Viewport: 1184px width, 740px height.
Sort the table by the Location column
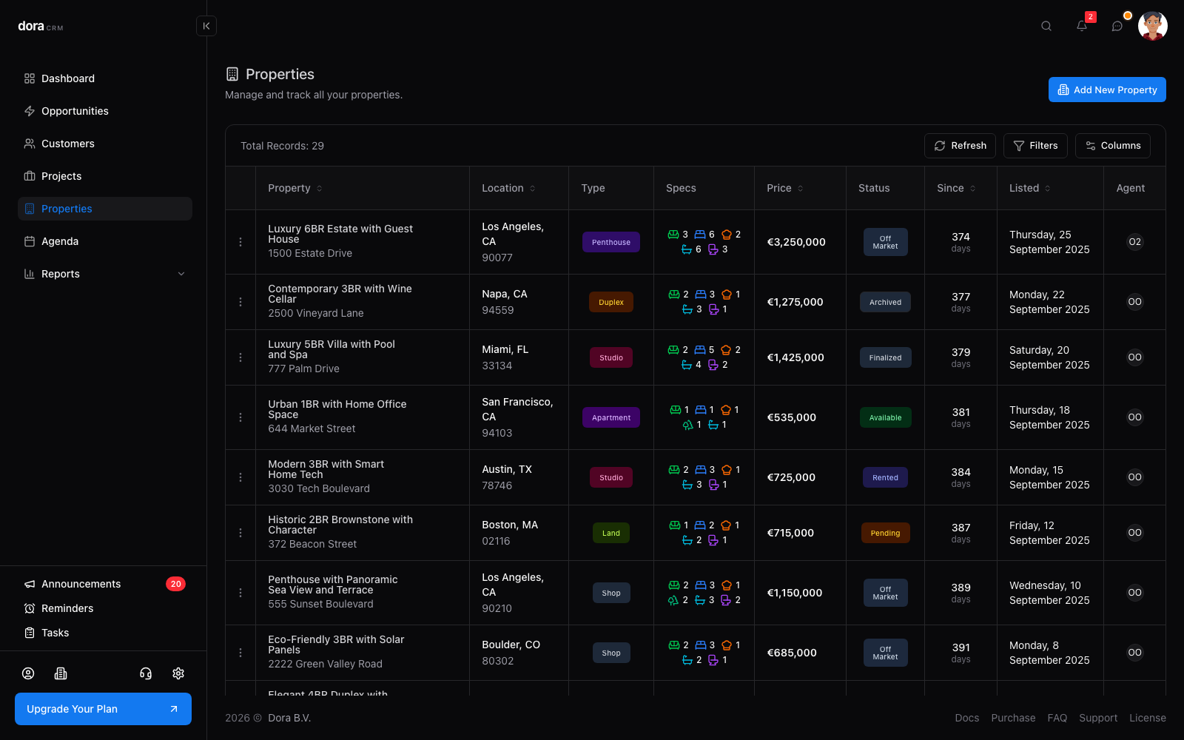508,188
